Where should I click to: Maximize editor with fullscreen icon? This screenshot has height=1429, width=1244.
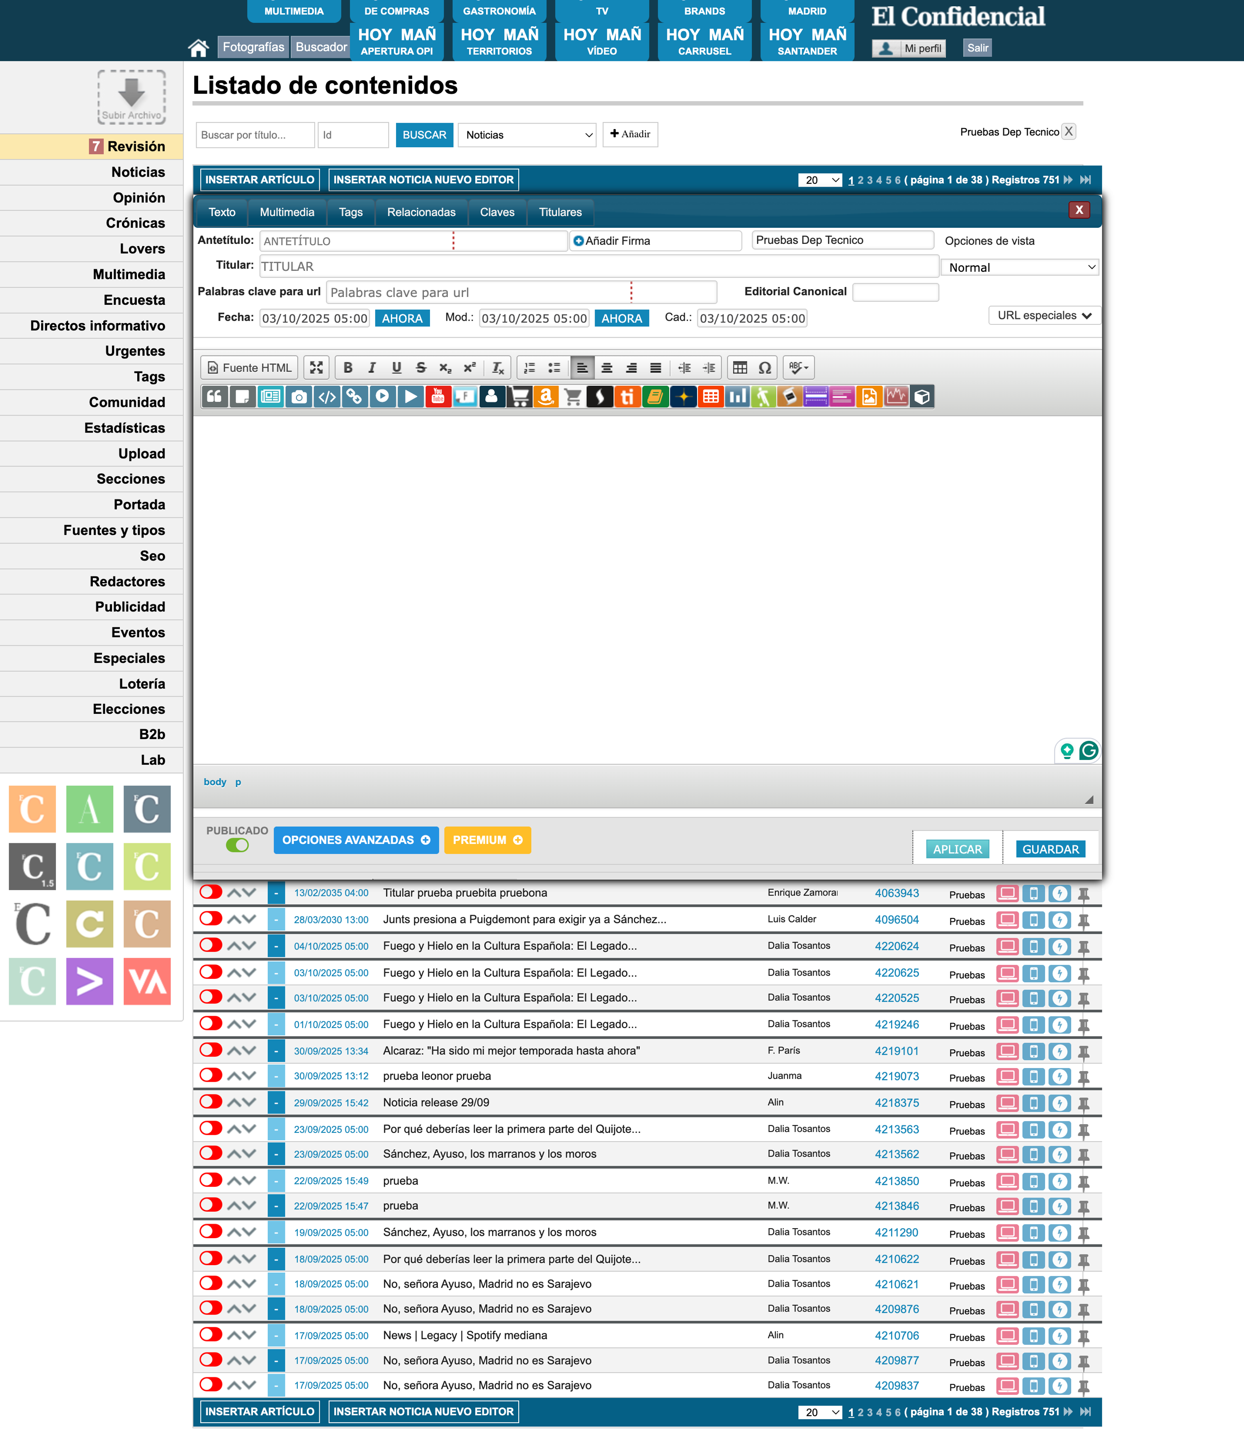pyautogui.click(x=316, y=368)
